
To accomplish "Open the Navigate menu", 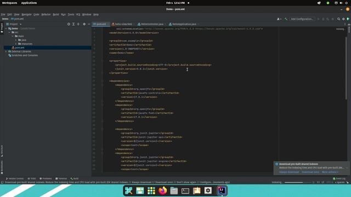I will pos(26,15).
